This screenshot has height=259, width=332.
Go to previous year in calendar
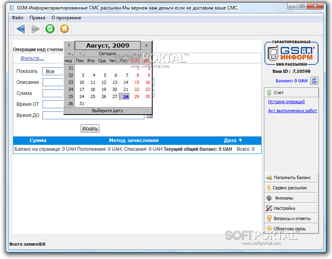point(69,54)
